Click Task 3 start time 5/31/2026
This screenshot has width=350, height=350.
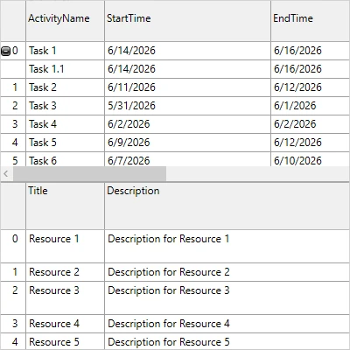[187, 106]
